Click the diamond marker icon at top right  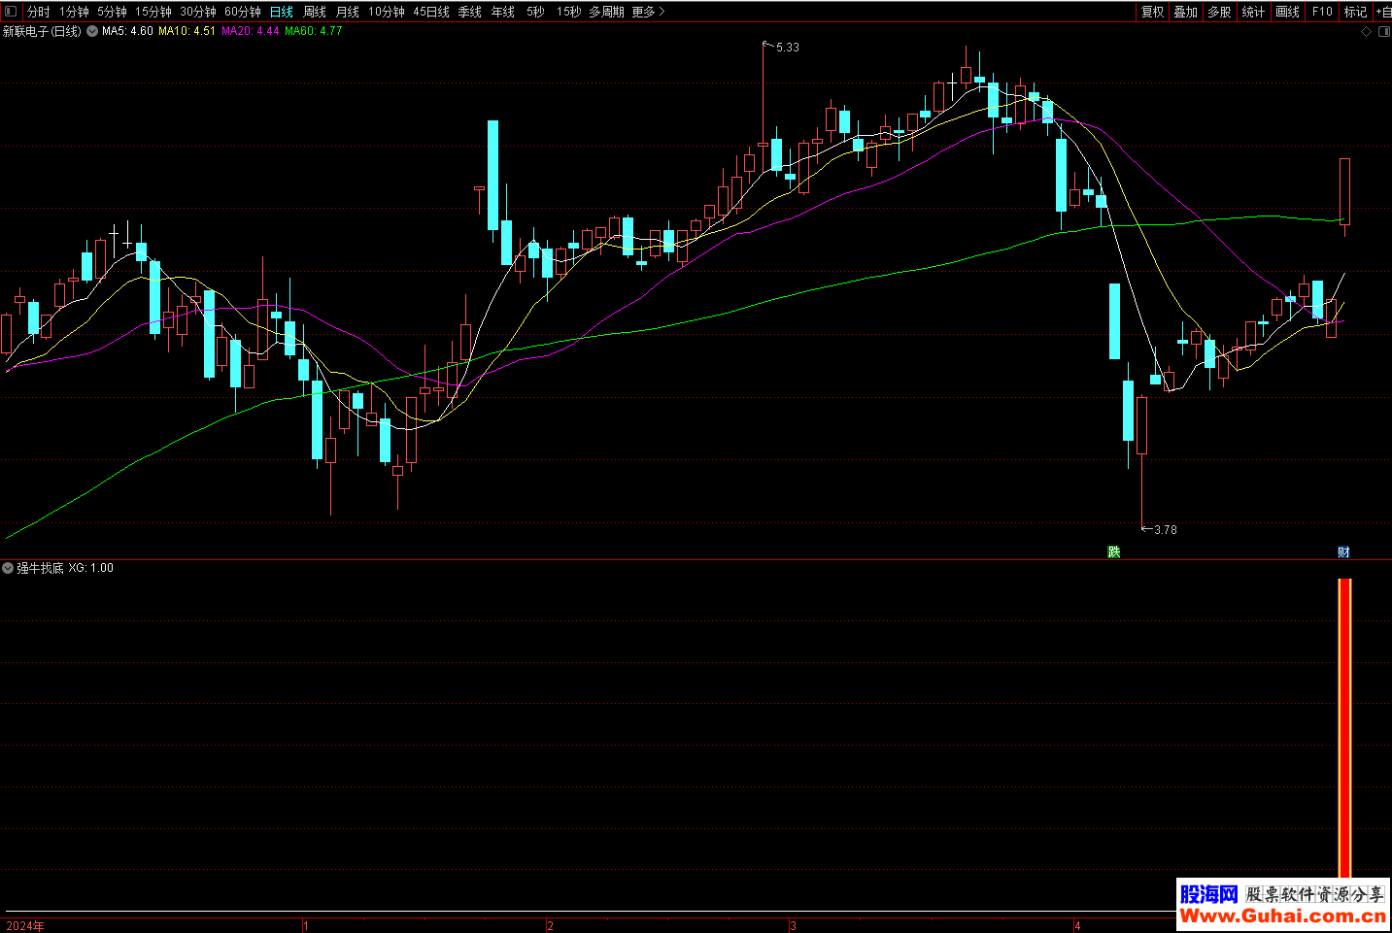[1367, 32]
